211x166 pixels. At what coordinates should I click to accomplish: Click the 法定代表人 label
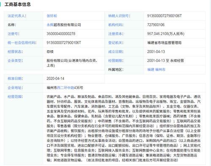tap(17, 16)
